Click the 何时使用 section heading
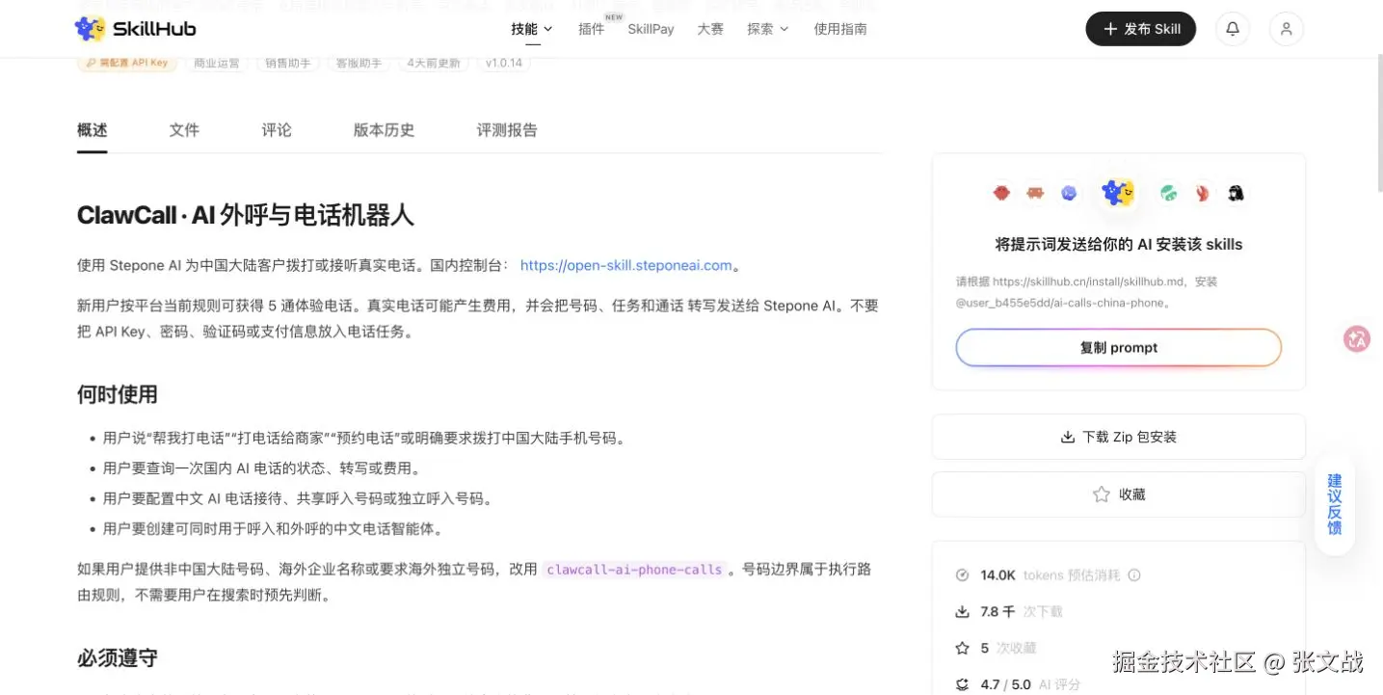1383x695 pixels. [x=118, y=394]
